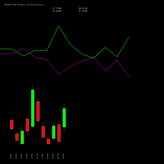Click the high price value H: 8.85

pos(83,9)
